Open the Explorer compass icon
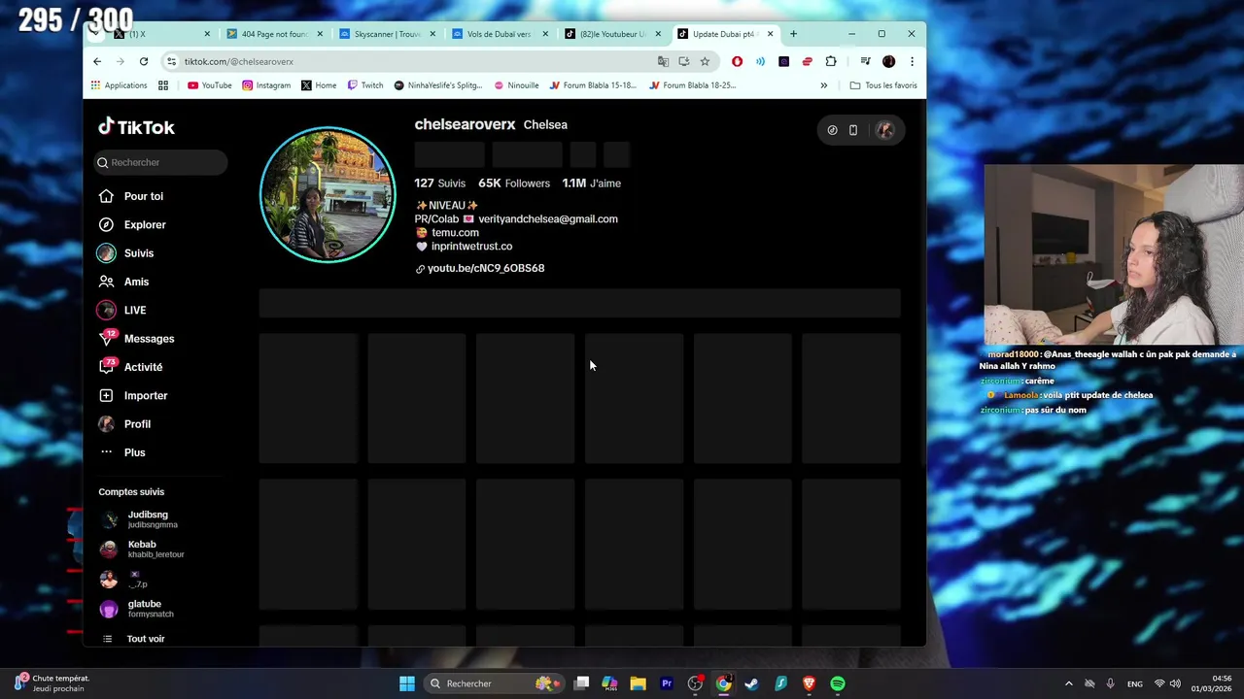Image resolution: width=1244 pixels, height=699 pixels. click(x=106, y=224)
